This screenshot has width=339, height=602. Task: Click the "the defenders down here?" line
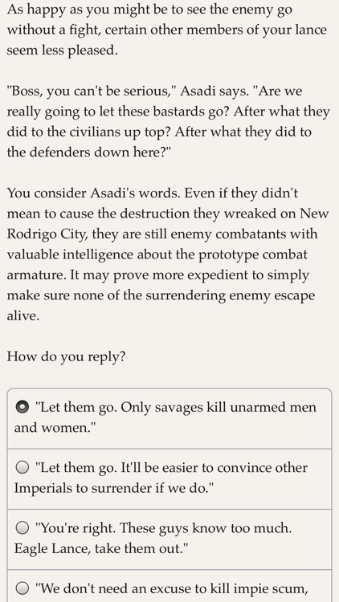click(x=89, y=152)
